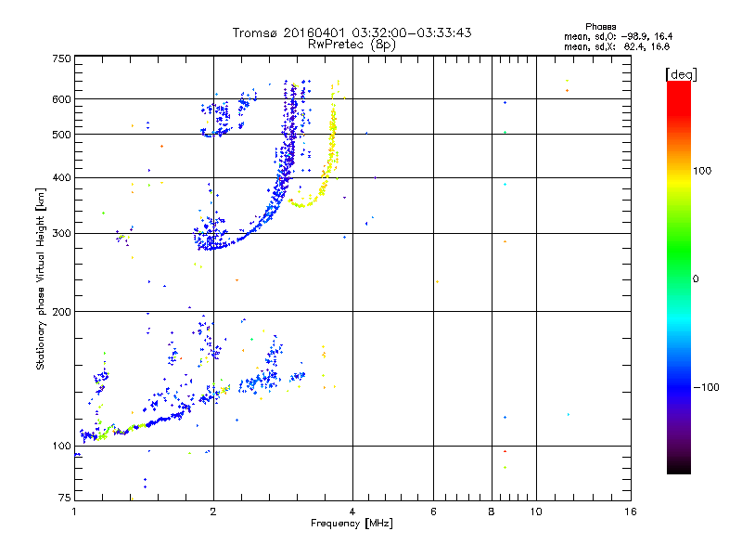Screen dimensions: 742x557
Task: Click the 'Stationary phase Virtual Height [km]' axis title
Action: 41,278
